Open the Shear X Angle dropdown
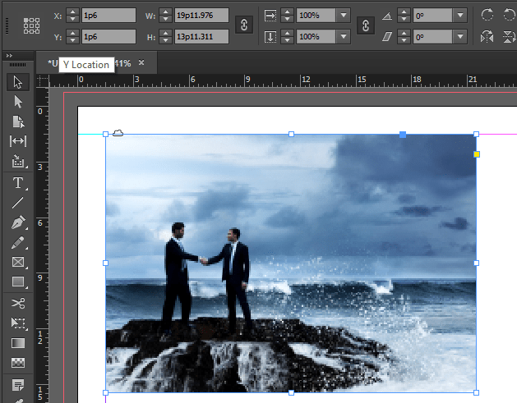This screenshot has width=517, height=403. click(x=460, y=37)
